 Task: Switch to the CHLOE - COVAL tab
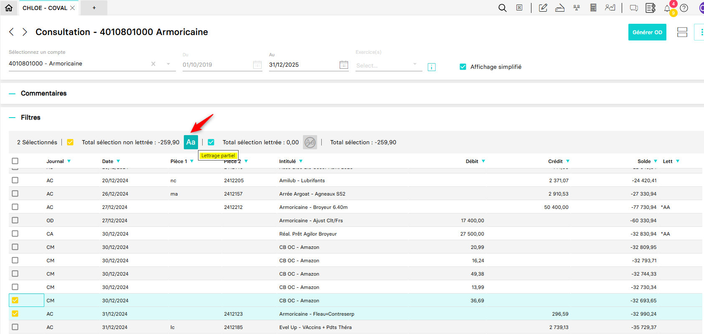tap(45, 8)
